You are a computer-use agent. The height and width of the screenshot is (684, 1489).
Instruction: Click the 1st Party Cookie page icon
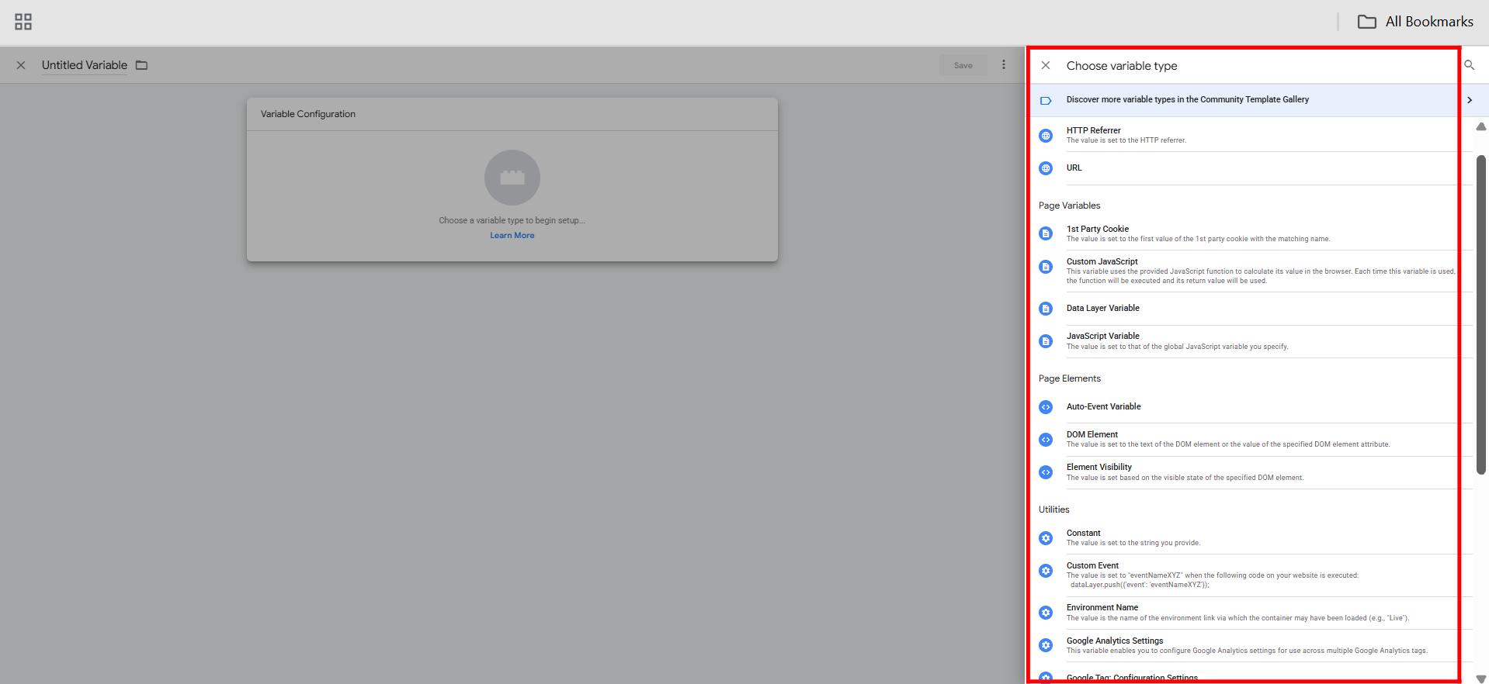point(1046,233)
